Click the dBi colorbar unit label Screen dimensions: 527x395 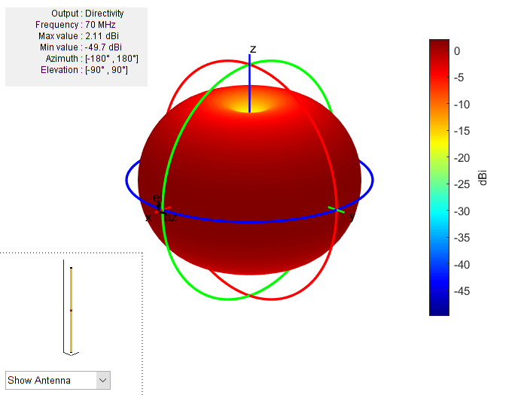(483, 178)
